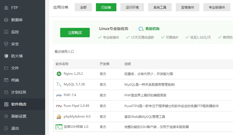The width and height of the screenshot is (233, 135).
Task: Open 软件商店 in the sidebar
Action: point(19,104)
